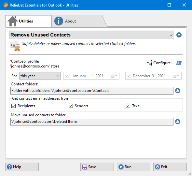Click the Remove Unused Contacts utility icon
The width and height of the screenshot is (192, 176).
(x=15, y=46)
